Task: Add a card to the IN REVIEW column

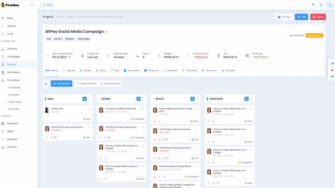Action: [246, 99]
